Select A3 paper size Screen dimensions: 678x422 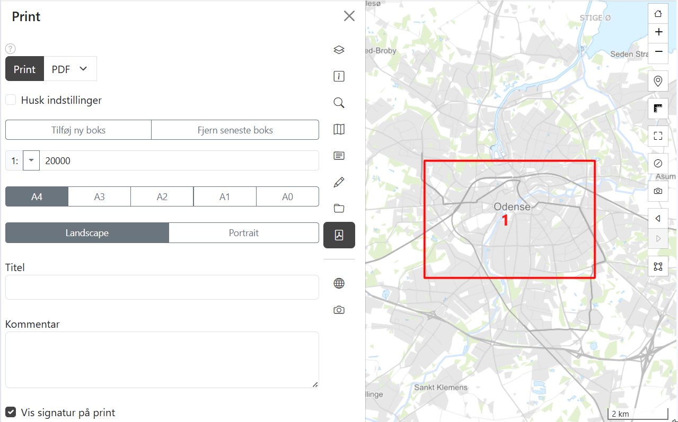coord(100,197)
